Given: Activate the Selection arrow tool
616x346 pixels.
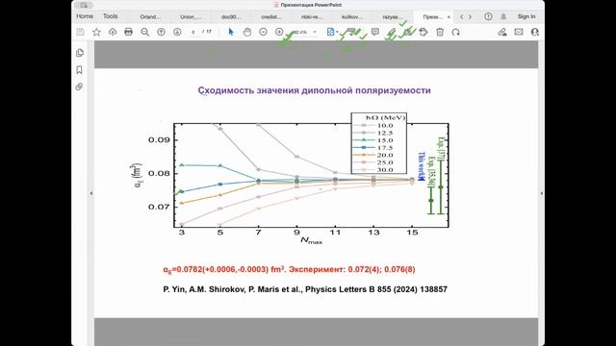Looking at the screenshot, I should [x=231, y=32].
